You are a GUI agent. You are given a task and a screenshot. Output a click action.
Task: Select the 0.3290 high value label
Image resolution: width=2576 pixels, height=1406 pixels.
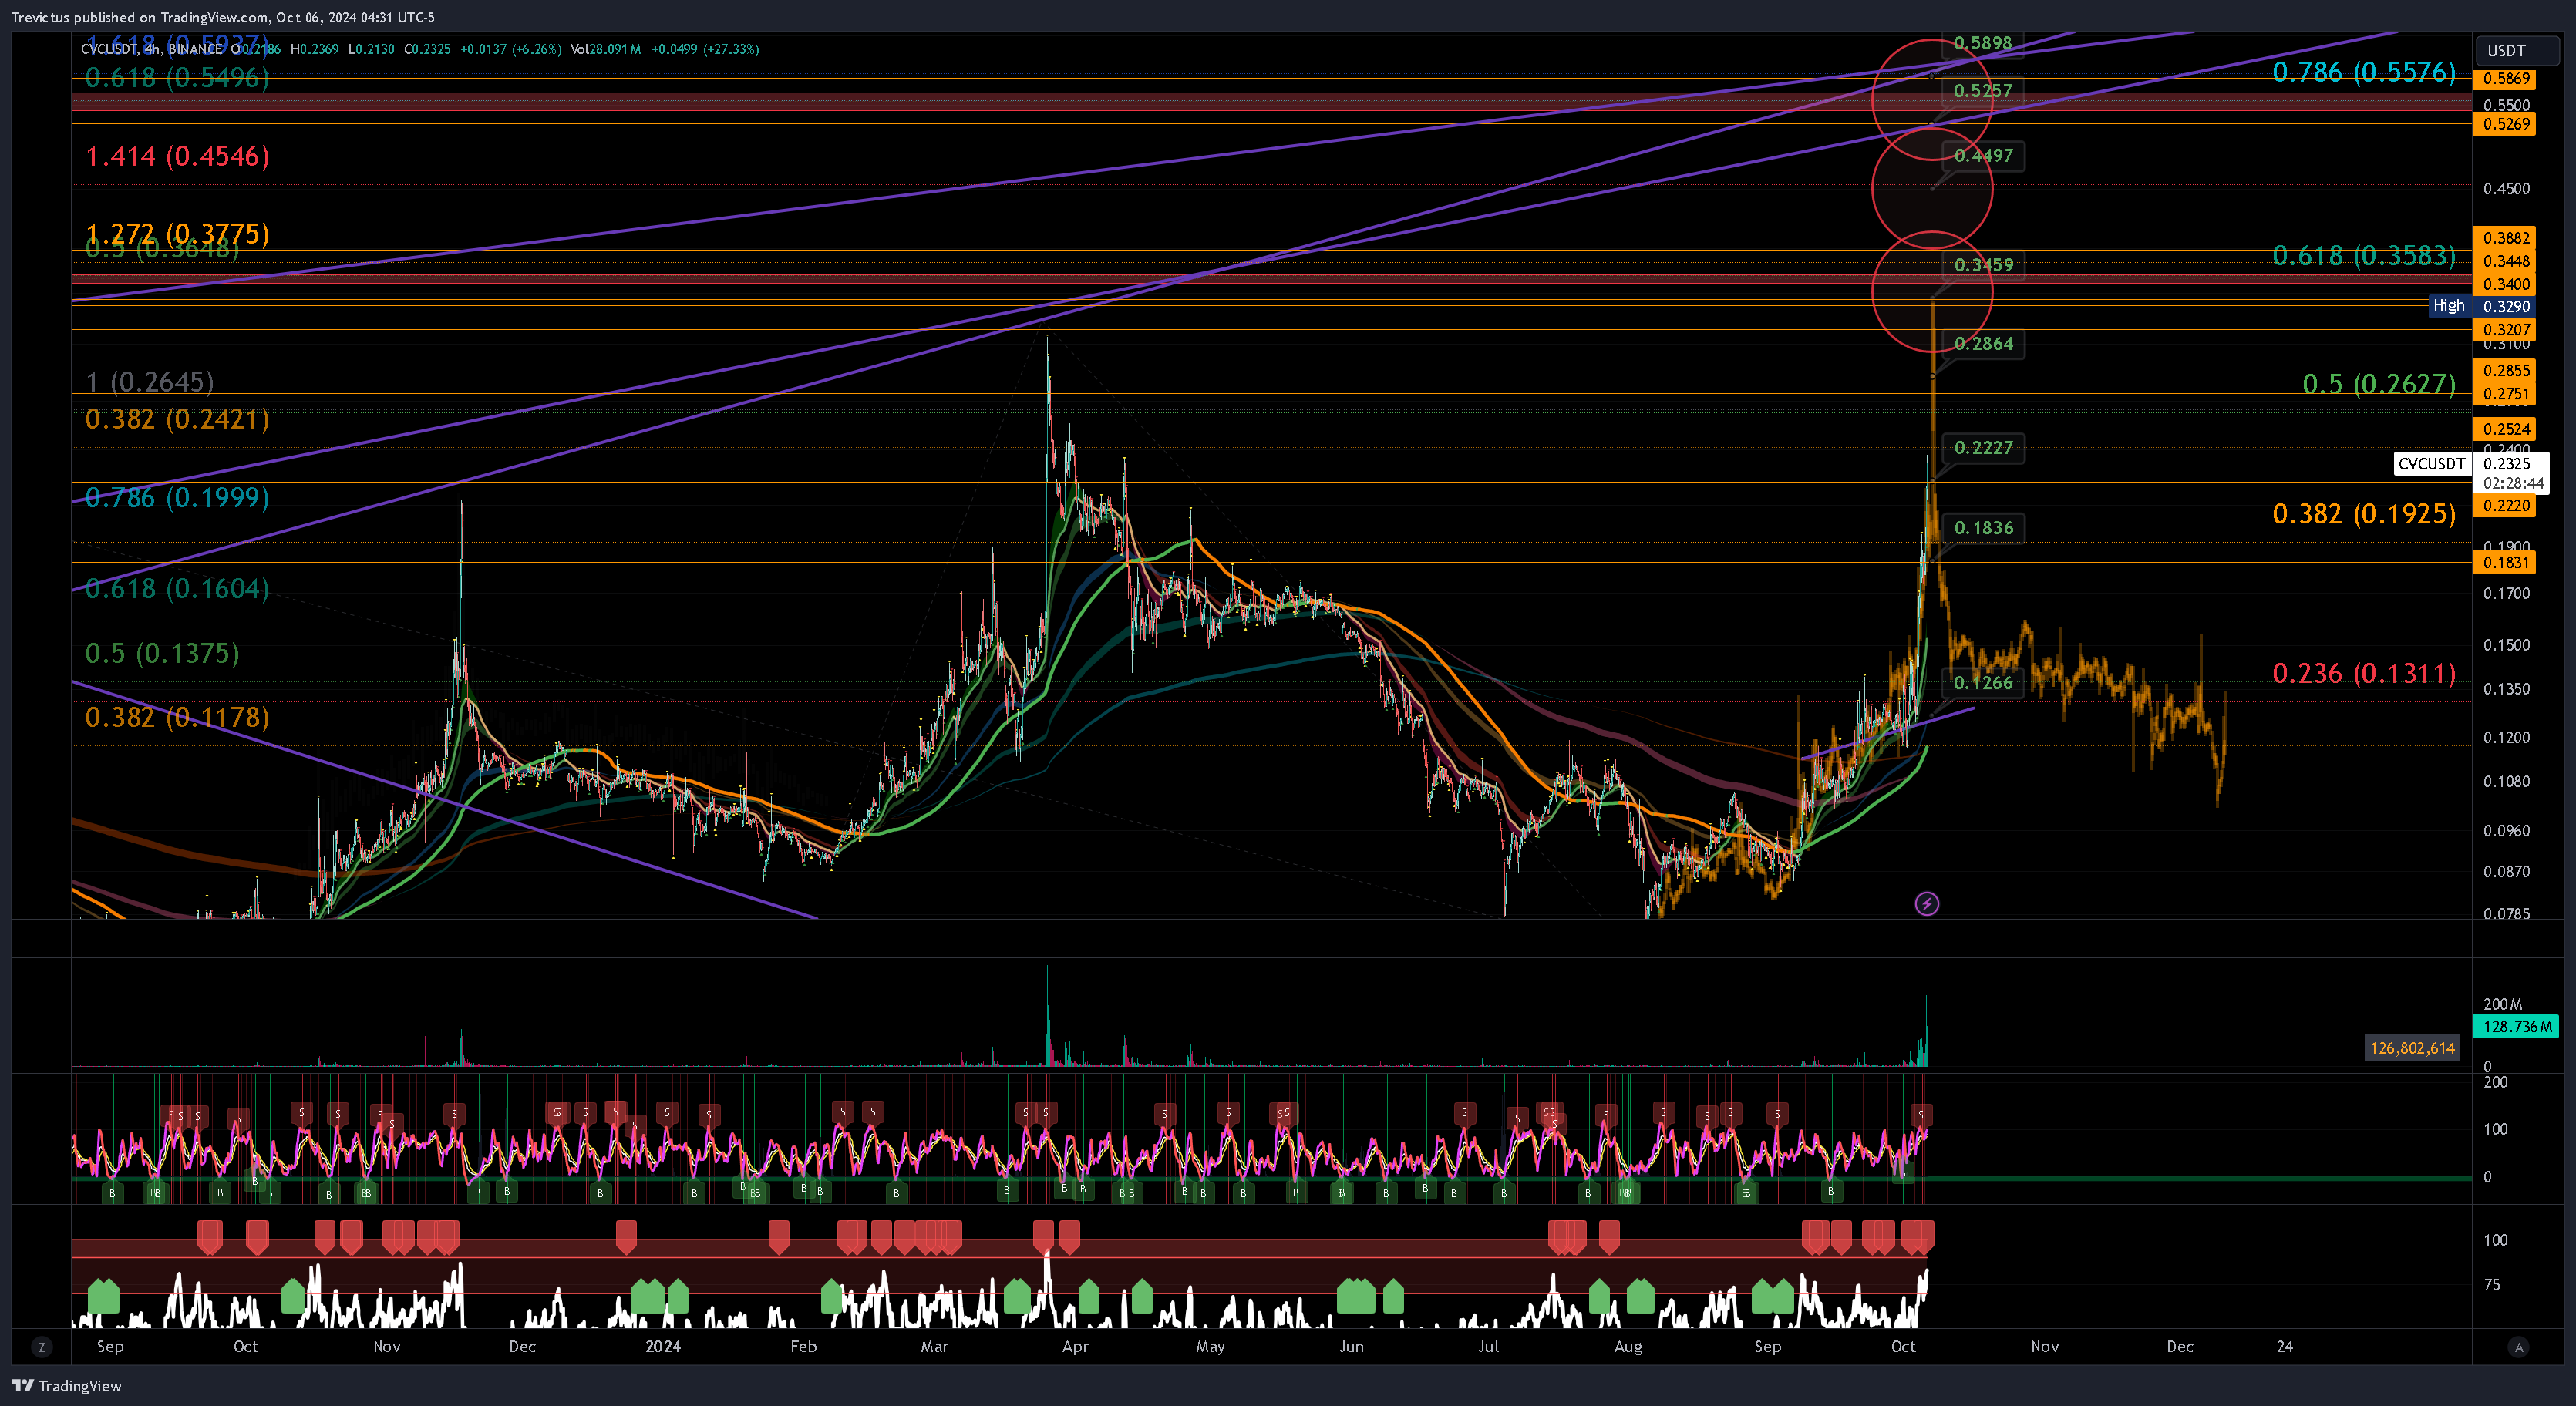tap(2506, 306)
